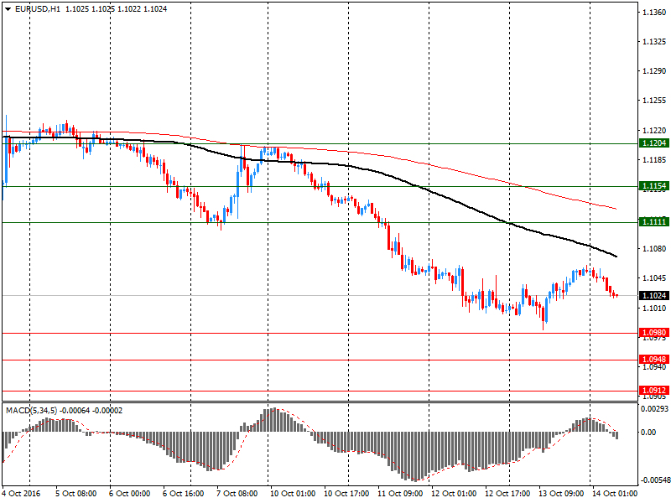Click the 12 Oct 01:00 time axis label
The width and height of the screenshot is (671, 503).
pyautogui.click(x=454, y=494)
